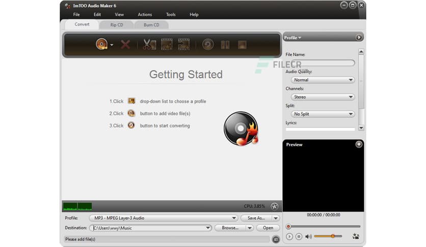The width and height of the screenshot is (426, 247).
Task: Click the burning disc music logo
Action: [x=241, y=129]
